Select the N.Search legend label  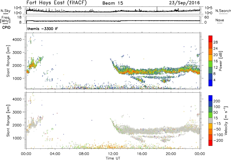[x=223, y=11]
